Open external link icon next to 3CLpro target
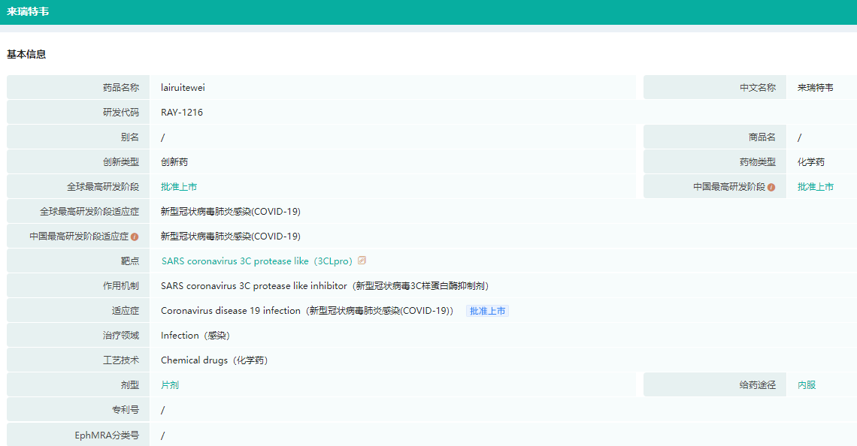 coord(362,261)
